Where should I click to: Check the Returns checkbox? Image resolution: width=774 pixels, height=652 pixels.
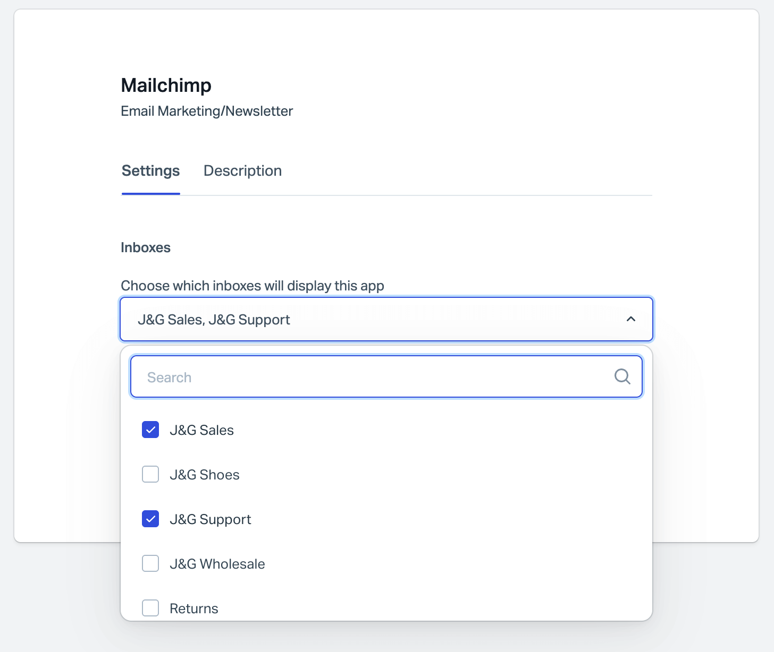[150, 608]
